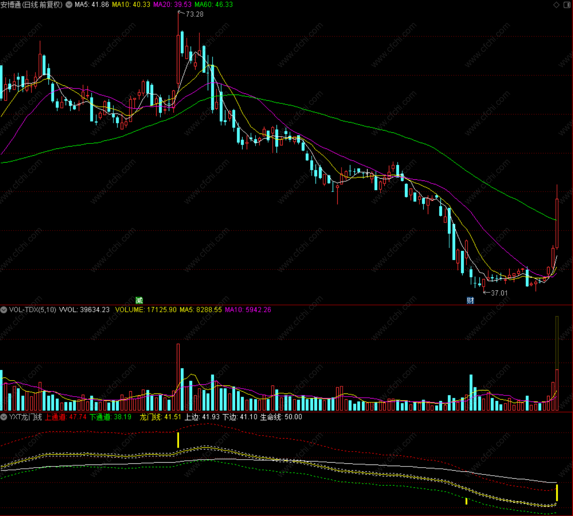The height and width of the screenshot is (516, 573).
Task: Click the yellow signal bar at far right of 龙门线 panel
Action: [x=557, y=493]
